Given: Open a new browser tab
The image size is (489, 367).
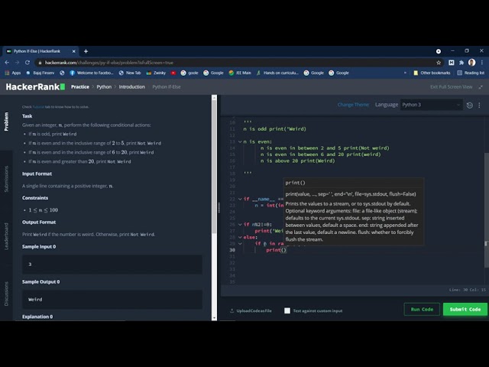Looking at the screenshot, I should click(86, 51).
